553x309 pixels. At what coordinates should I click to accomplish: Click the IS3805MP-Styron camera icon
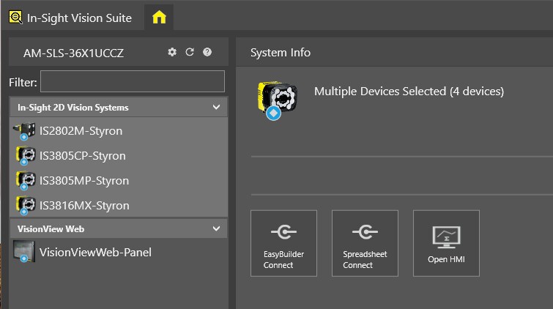click(26, 181)
